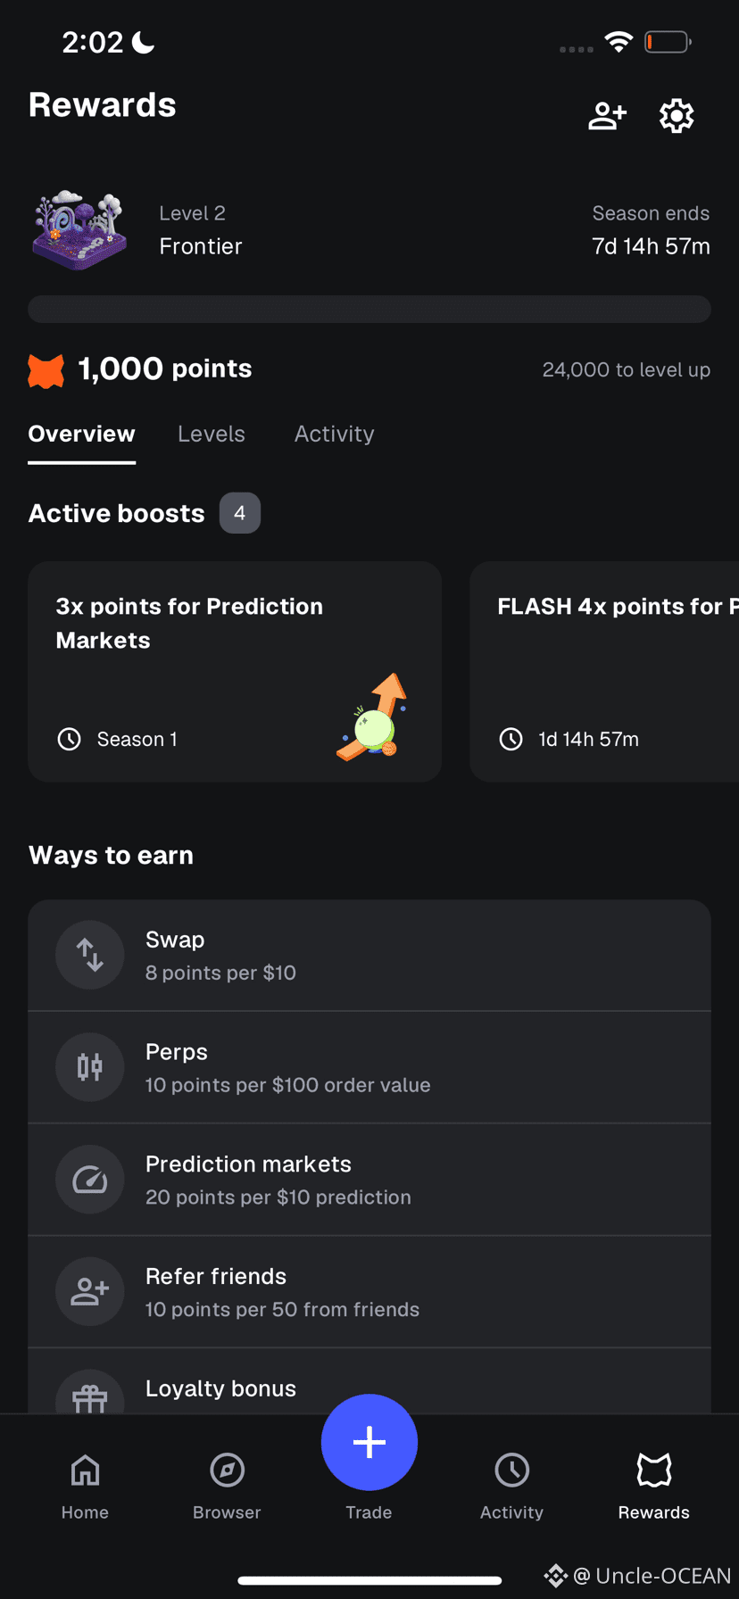This screenshot has width=739, height=1599.
Task: Open Rewards settings gear
Action: coord(677,116)
